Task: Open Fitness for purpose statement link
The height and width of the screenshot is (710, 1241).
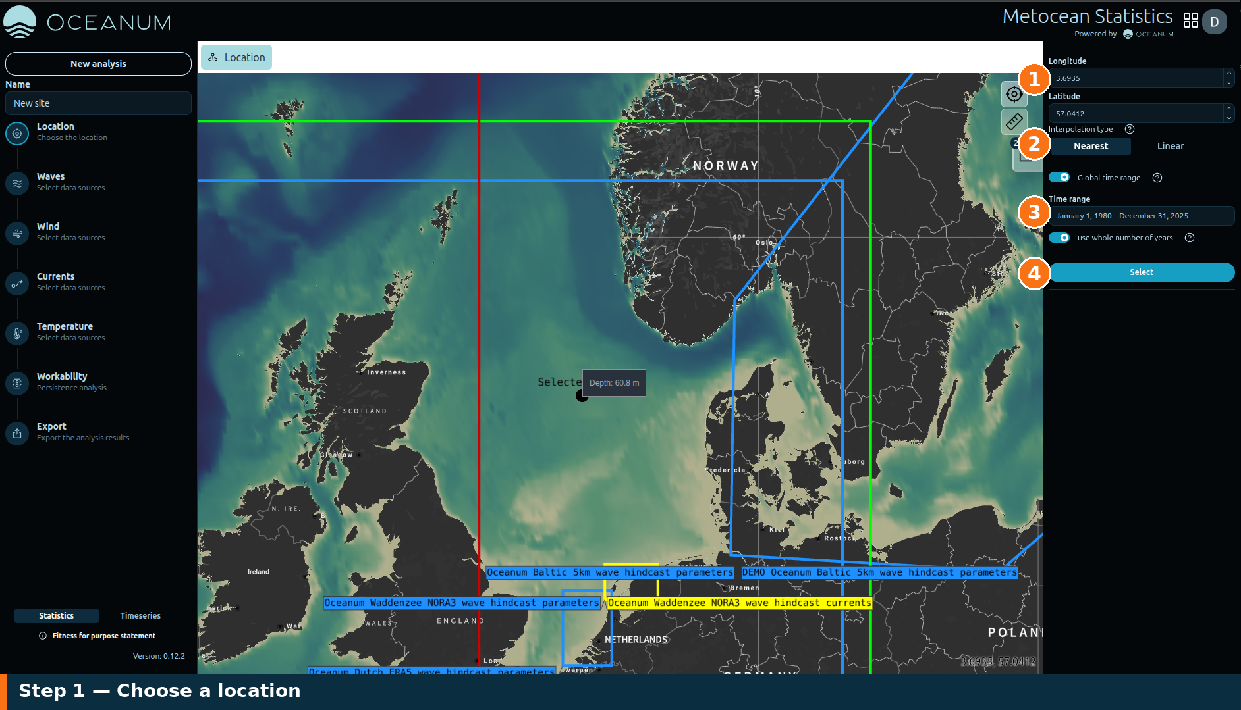Action: (x=104, y=636)
